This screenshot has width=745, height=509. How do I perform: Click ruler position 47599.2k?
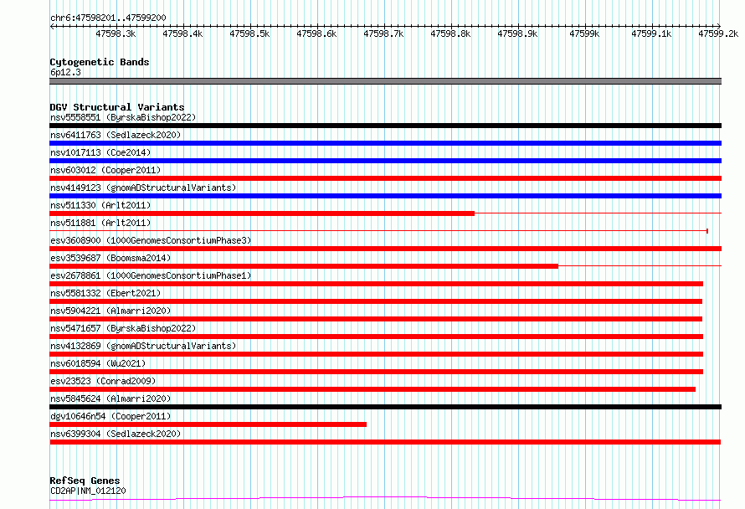pyautogui.click(x=718, y=33)
